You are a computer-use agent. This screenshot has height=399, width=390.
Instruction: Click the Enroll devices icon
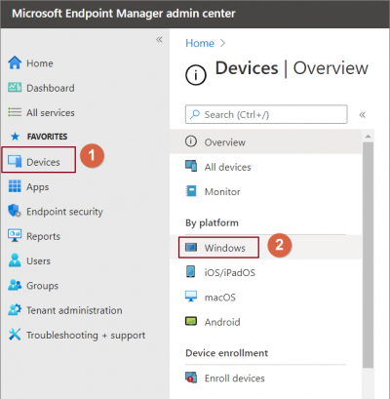[x=191, y=378]
